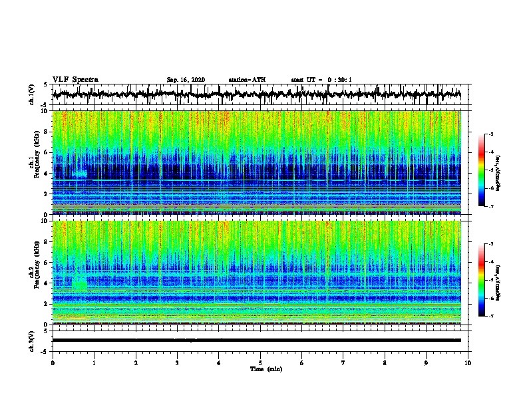This screenshot has height=407, width=527.
Task: Click the "-7" label on ch.2 color bar
Action: (491, 317)
